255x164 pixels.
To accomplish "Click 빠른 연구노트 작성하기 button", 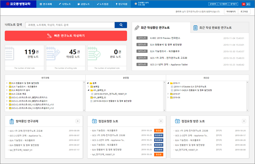I will 66,36.
